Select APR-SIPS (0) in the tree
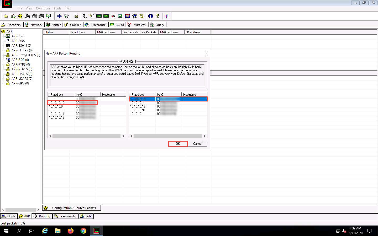The width and height of the screenshot is (378, 236). 20,83
